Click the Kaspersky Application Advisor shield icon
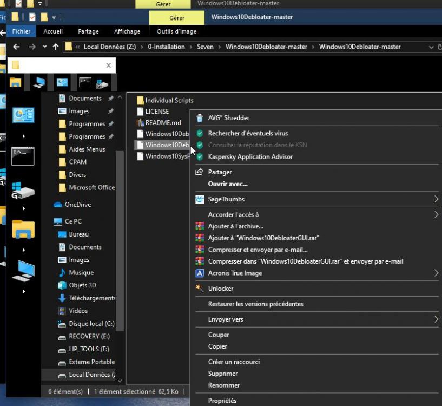The width and height of the screenshot is (442, 406). tap(200, 157)
